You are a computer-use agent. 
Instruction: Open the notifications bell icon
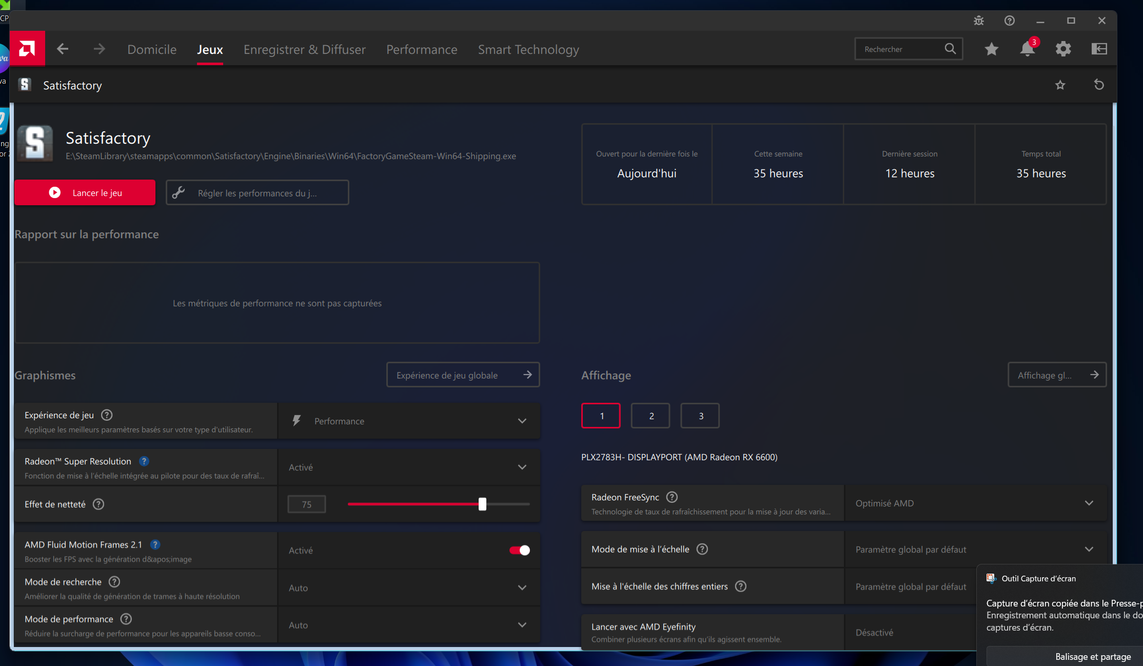click(x=1027, y=49)
